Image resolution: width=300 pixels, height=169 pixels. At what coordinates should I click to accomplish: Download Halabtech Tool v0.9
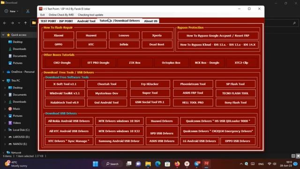point(65,102)
